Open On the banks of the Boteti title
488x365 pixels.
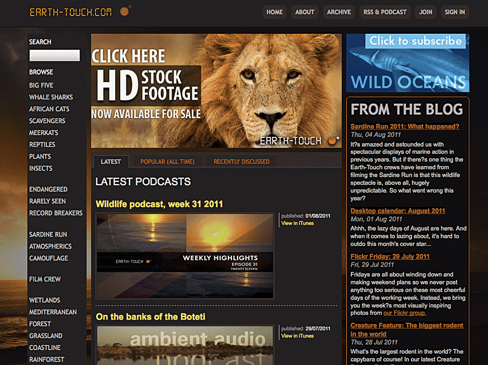tap(150, 317)
